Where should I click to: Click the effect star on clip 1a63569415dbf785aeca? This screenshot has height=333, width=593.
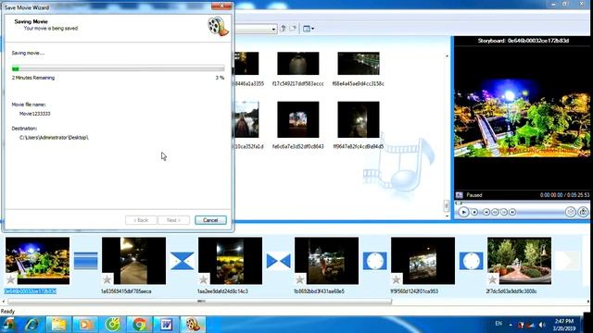coord(107,279)
